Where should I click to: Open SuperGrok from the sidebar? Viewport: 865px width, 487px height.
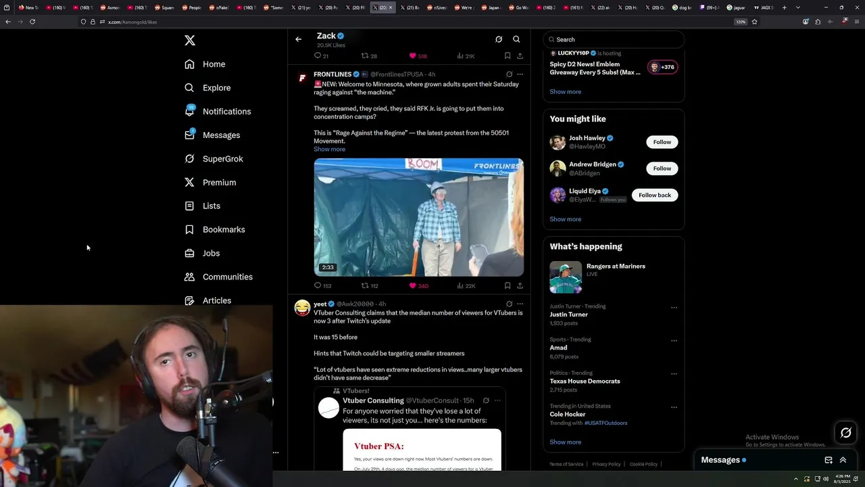(x=214, y=159)
